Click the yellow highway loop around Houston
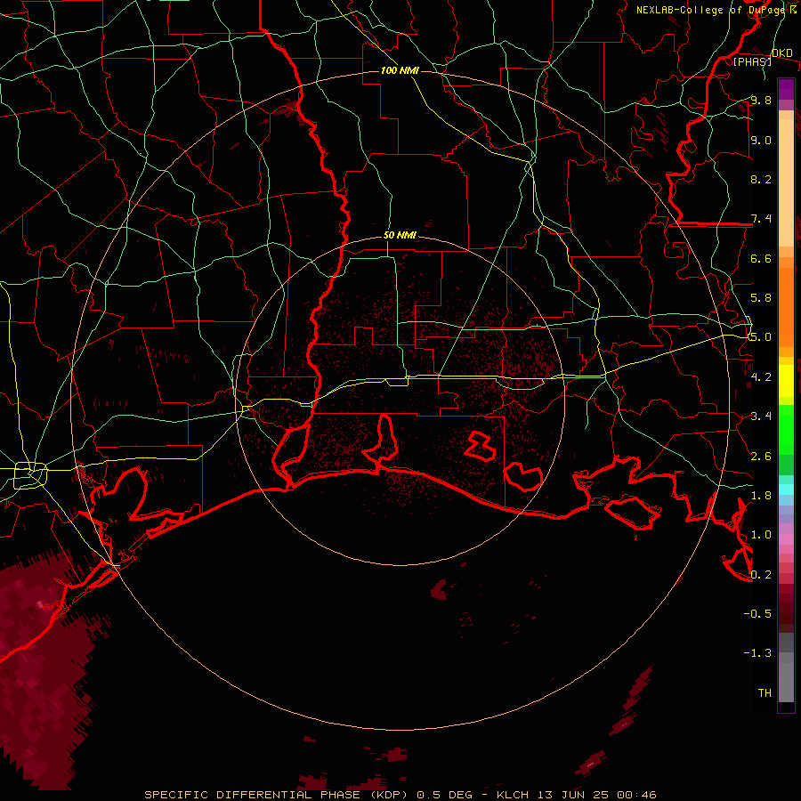The width and height of the screenshot is (801, 801). (30, 475)
